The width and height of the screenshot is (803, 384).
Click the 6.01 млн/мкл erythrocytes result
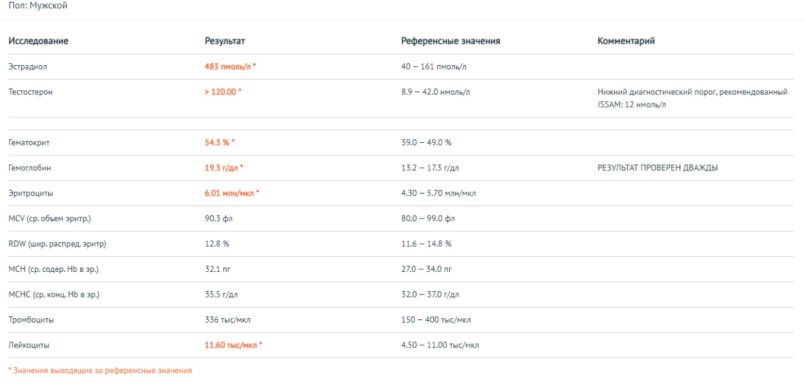tap(231, 194)
